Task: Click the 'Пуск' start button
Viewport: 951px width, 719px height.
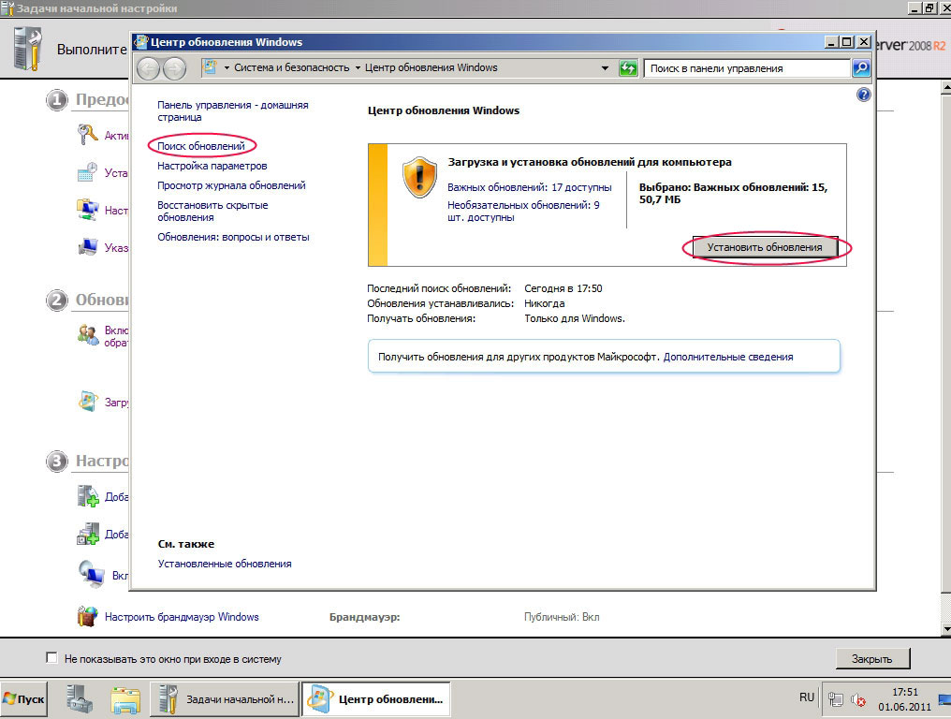Action: (24, 699)
